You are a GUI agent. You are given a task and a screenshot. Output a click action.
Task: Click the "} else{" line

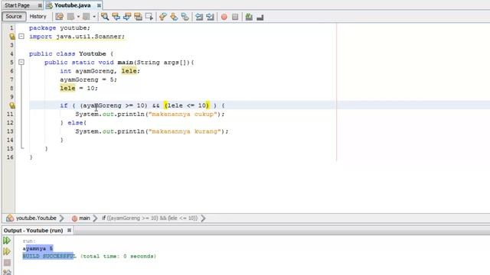[73, 123]
